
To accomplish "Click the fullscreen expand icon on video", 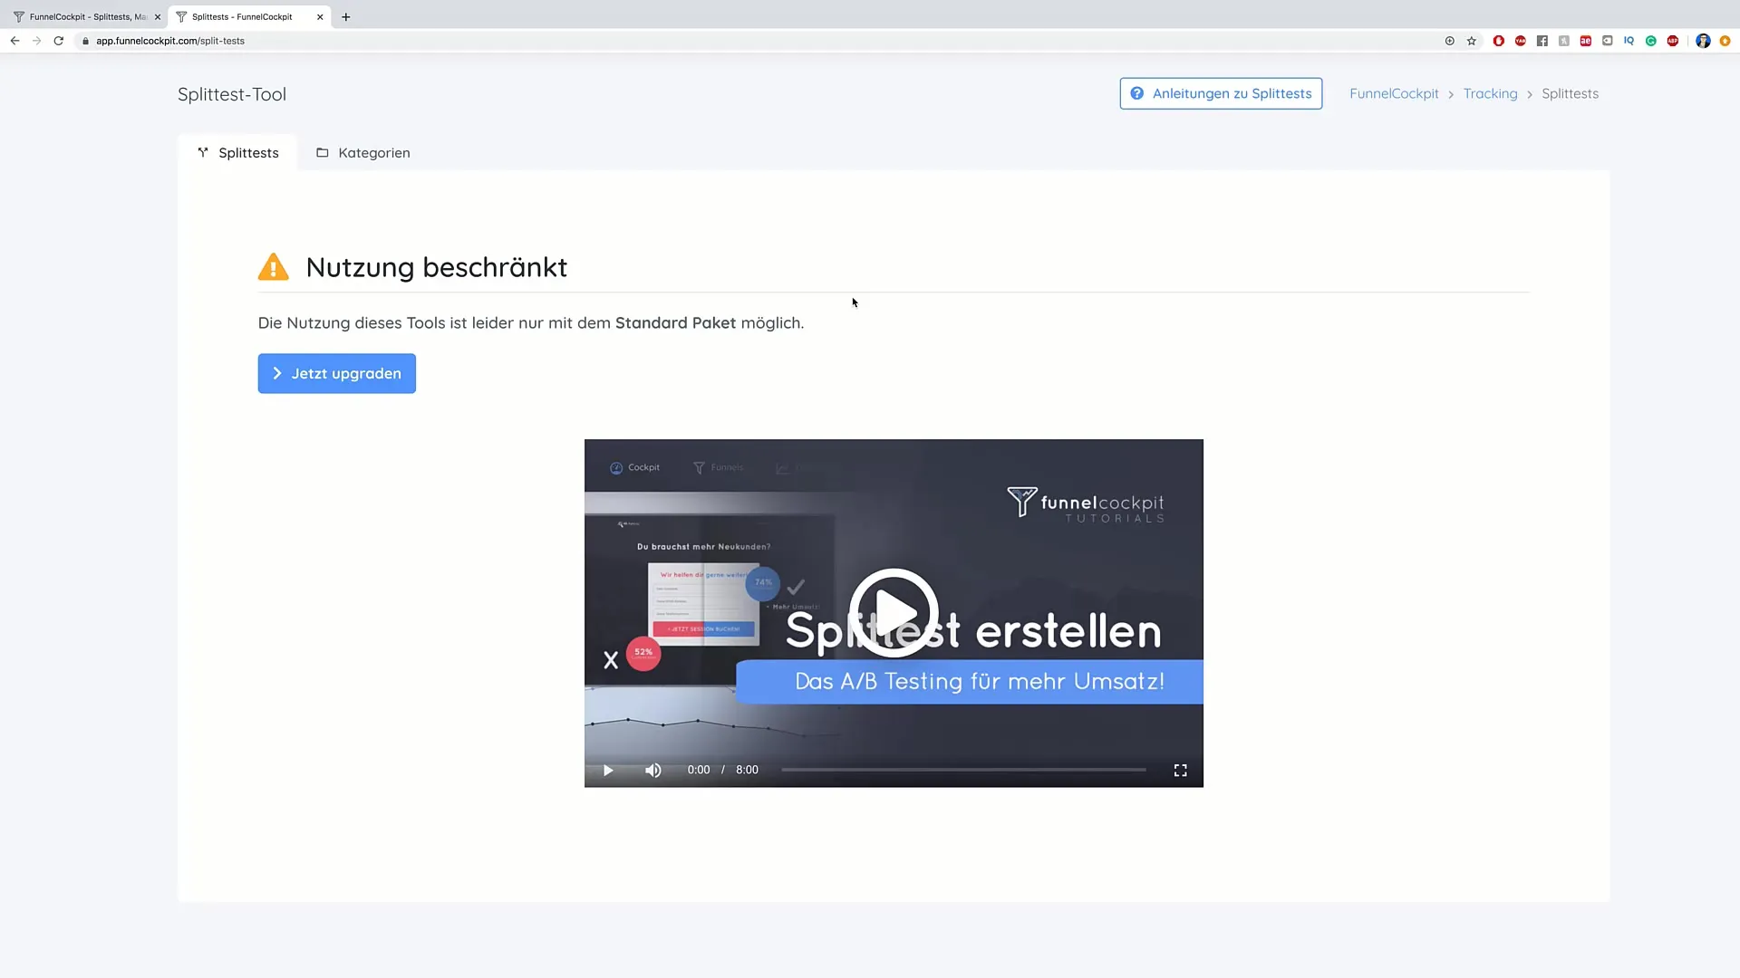I will (1180, 769).
